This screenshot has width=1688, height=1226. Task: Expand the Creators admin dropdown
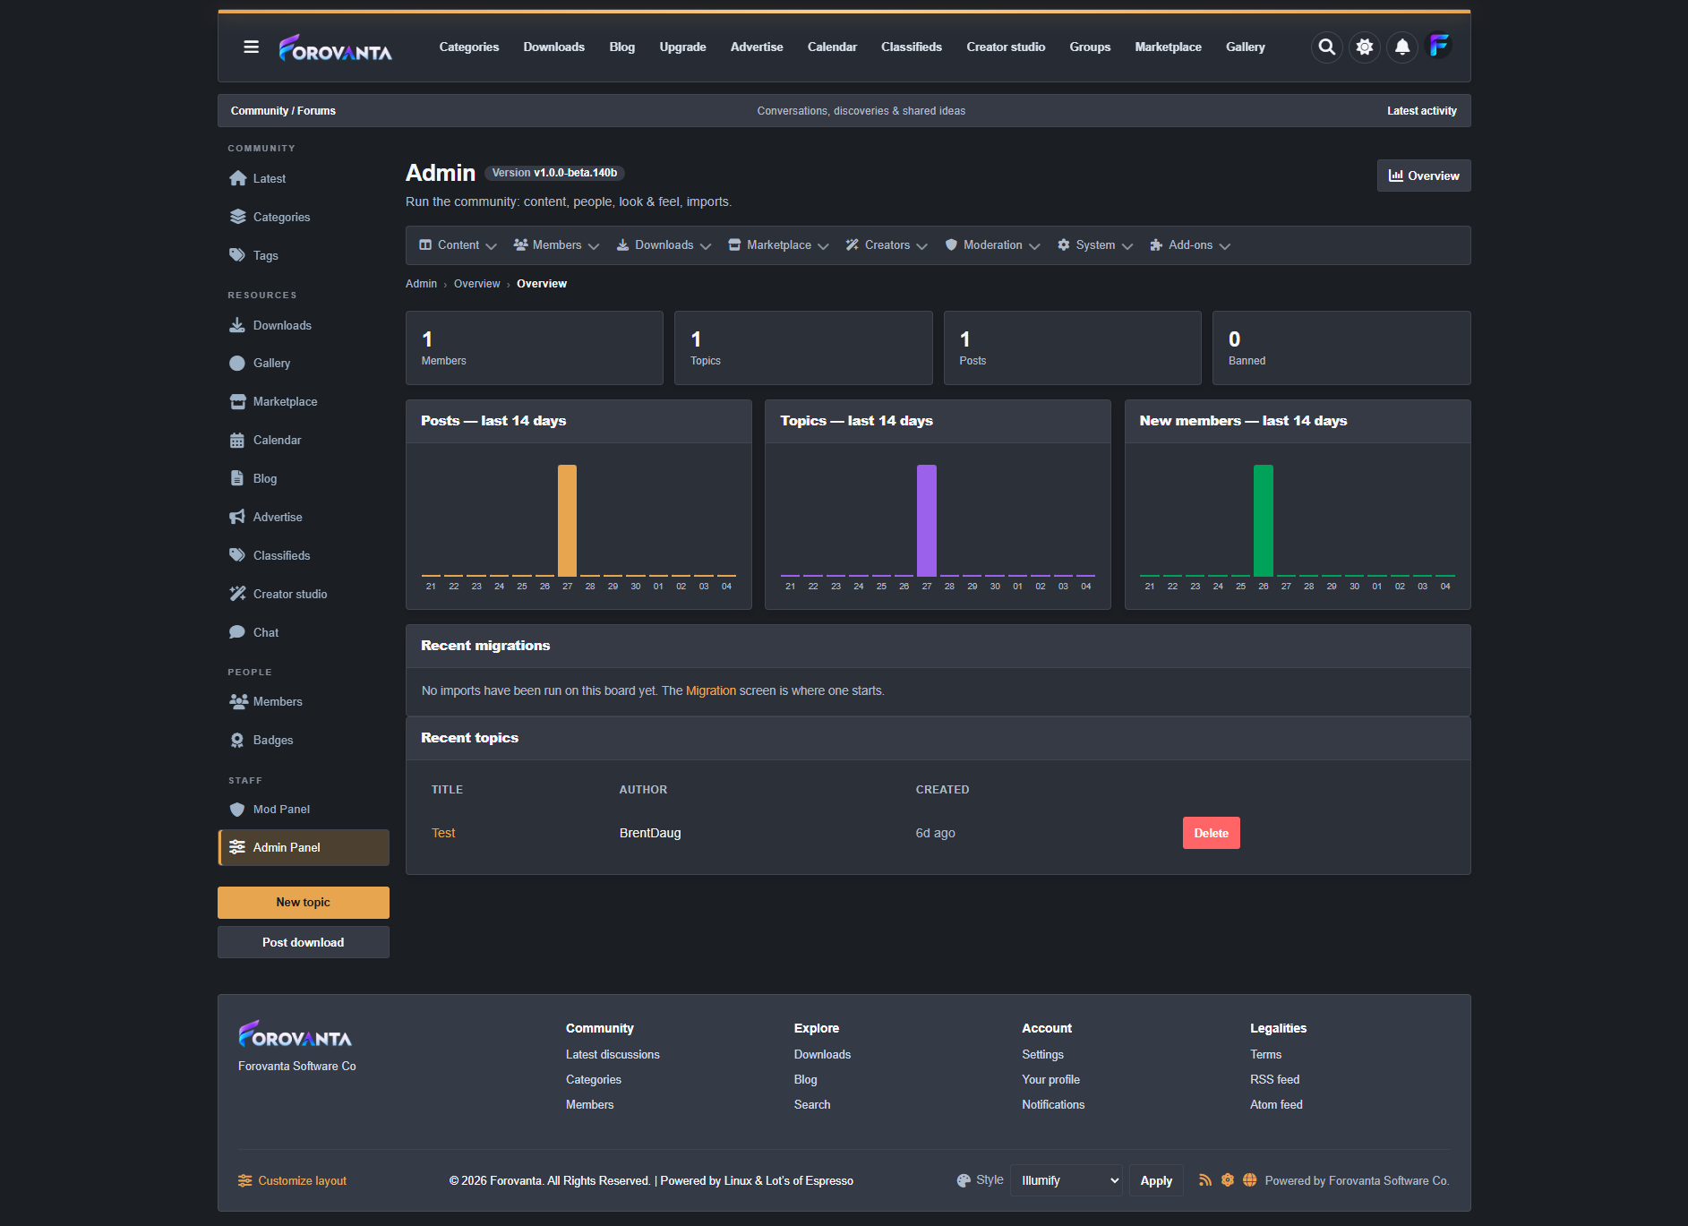coord(887,245)
